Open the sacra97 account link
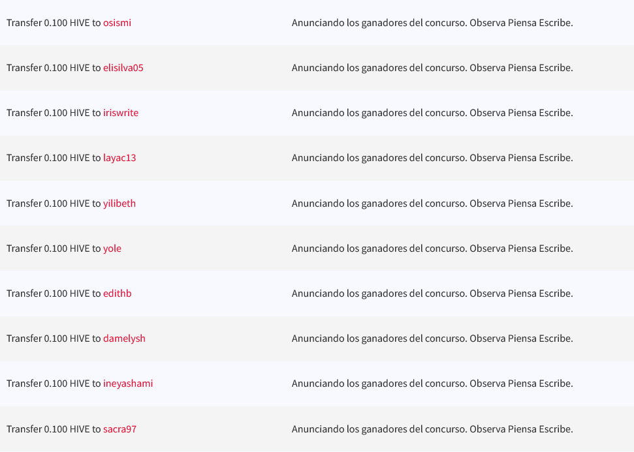The height and width of the screenshot is (452, 634). [119, 429]
